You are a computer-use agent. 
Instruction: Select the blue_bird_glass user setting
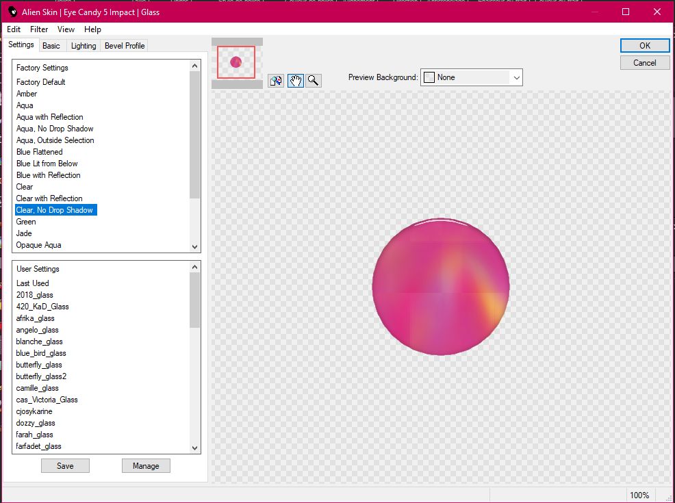click(x=41, y=353)
